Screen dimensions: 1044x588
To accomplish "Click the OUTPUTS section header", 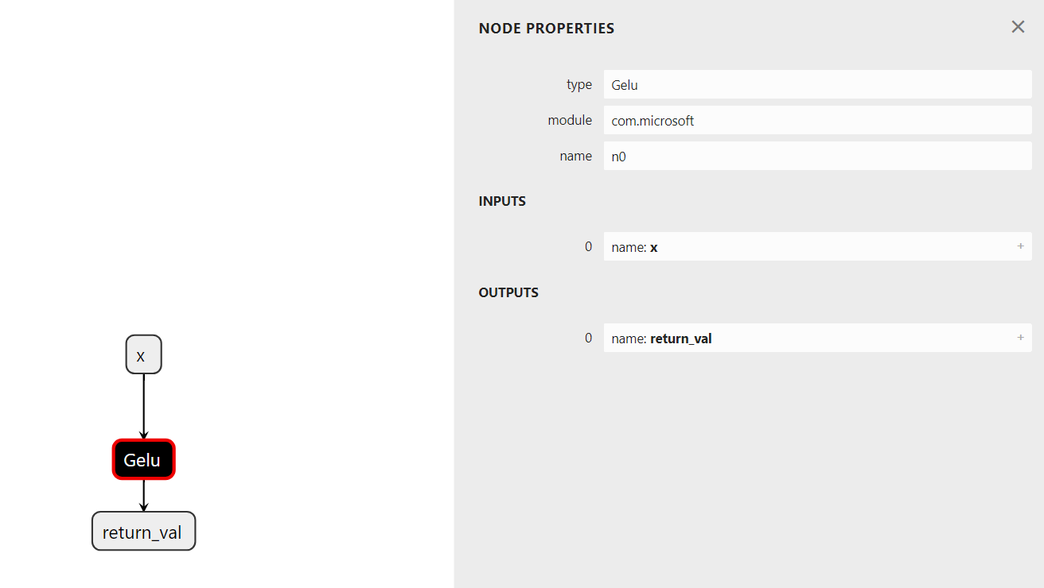I will [x=508, y=293].
